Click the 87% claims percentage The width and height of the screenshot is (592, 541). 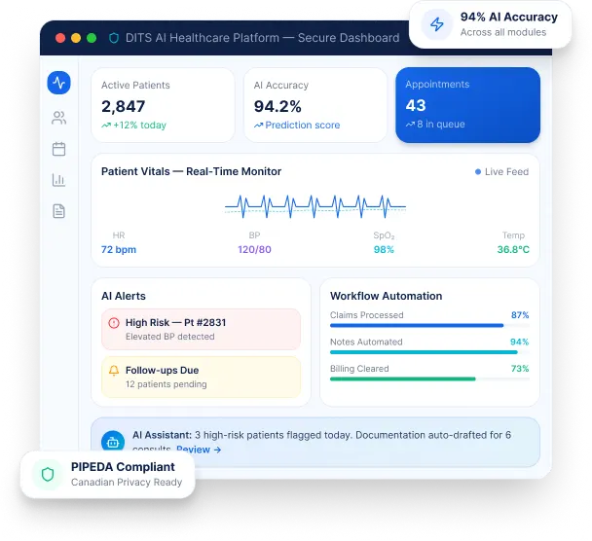point(520,315)
